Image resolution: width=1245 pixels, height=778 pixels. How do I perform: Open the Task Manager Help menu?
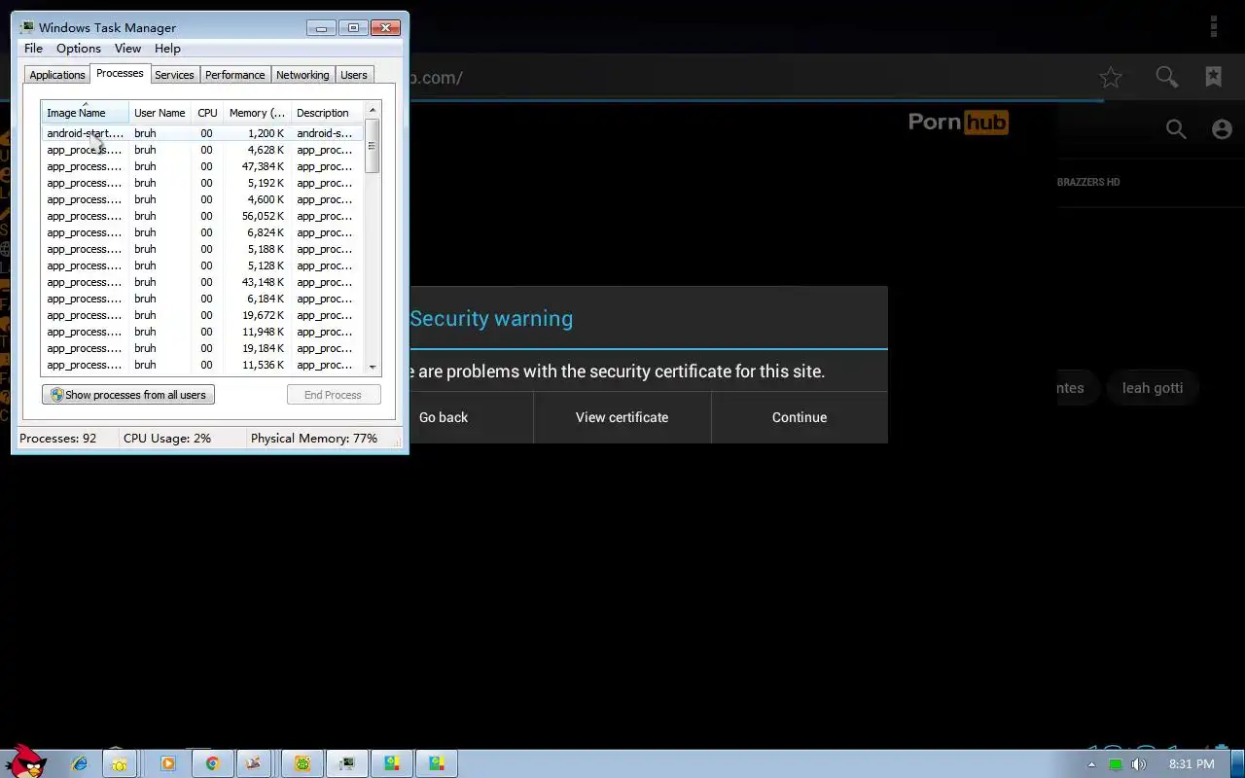(x=167, y=49)
